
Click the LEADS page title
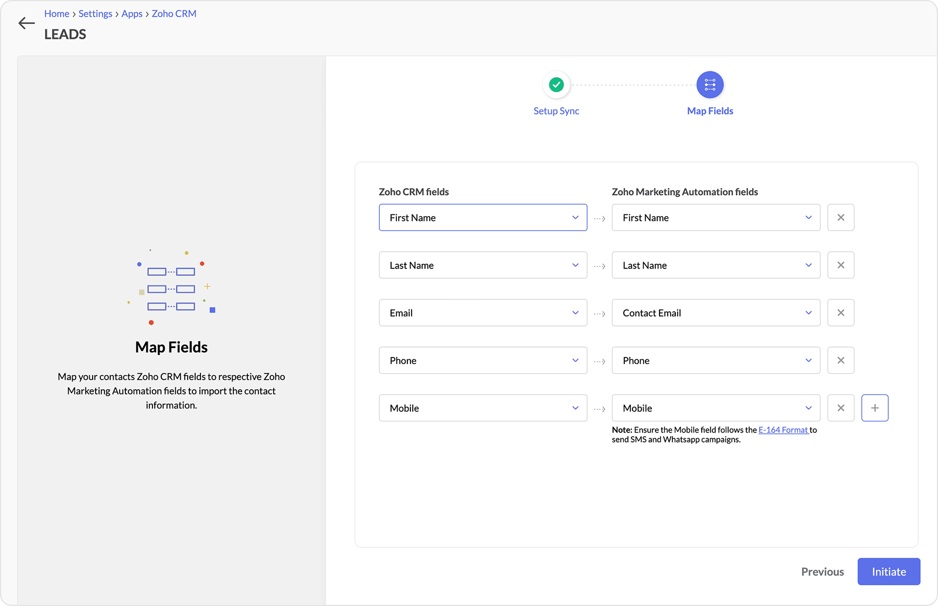65,35
